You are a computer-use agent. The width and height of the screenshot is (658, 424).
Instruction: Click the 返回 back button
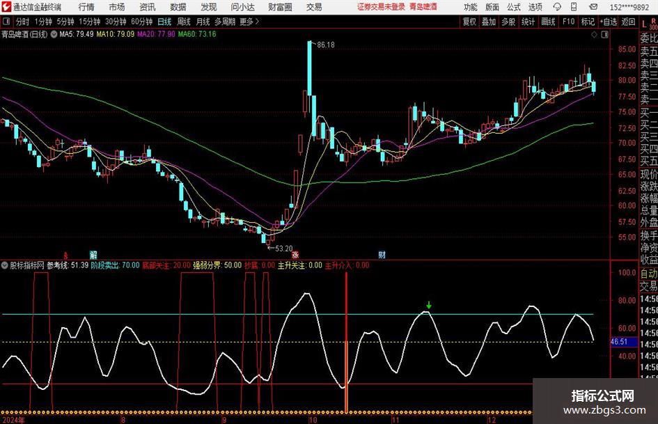click(x=628, y=22)
